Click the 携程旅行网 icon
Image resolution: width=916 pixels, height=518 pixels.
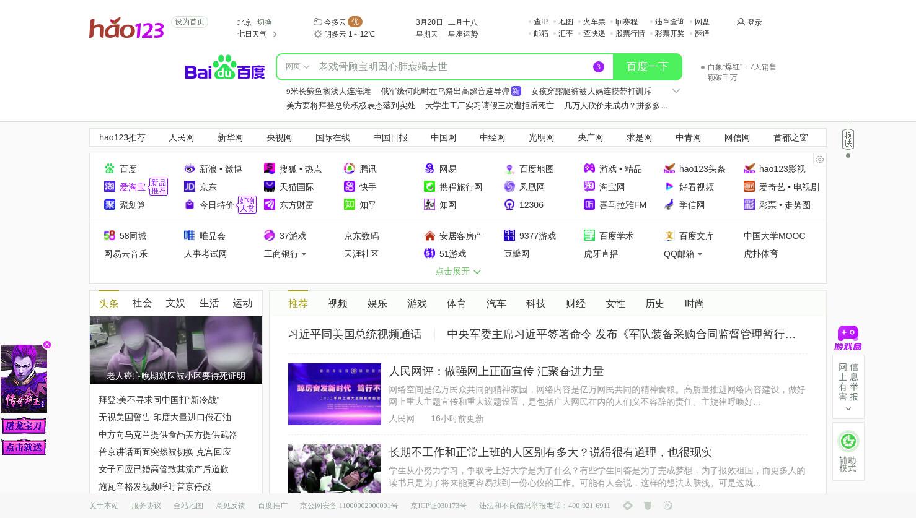click(x=429, y=186)
